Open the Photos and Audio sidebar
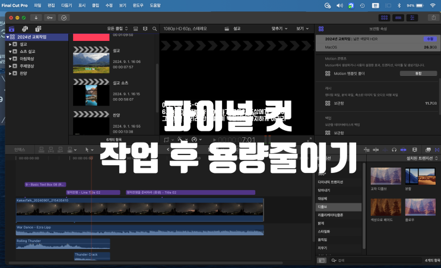The height and width of the screenshot is (268, 441). [25, 29]
